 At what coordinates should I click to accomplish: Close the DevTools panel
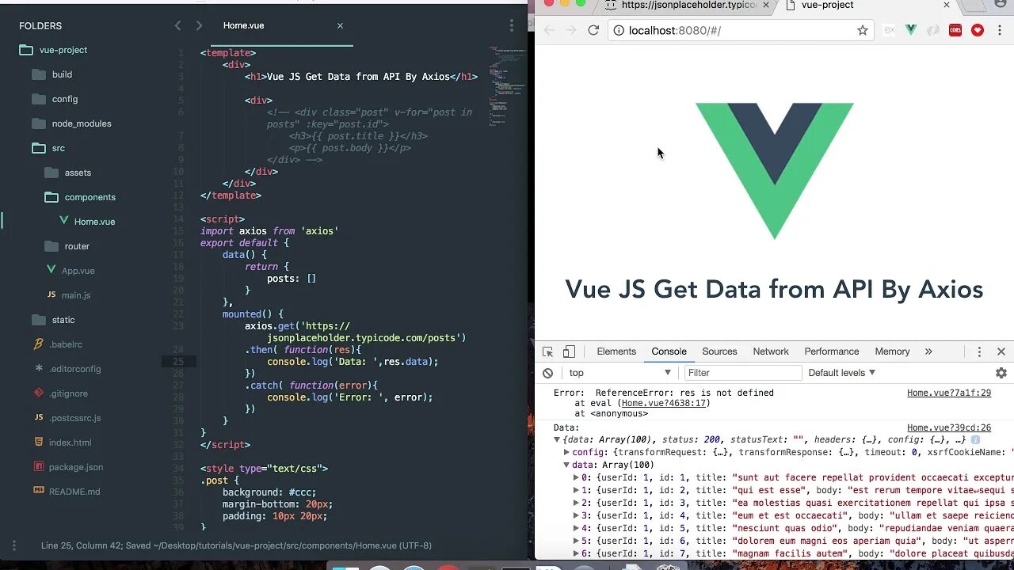(x=1001, y=351)
